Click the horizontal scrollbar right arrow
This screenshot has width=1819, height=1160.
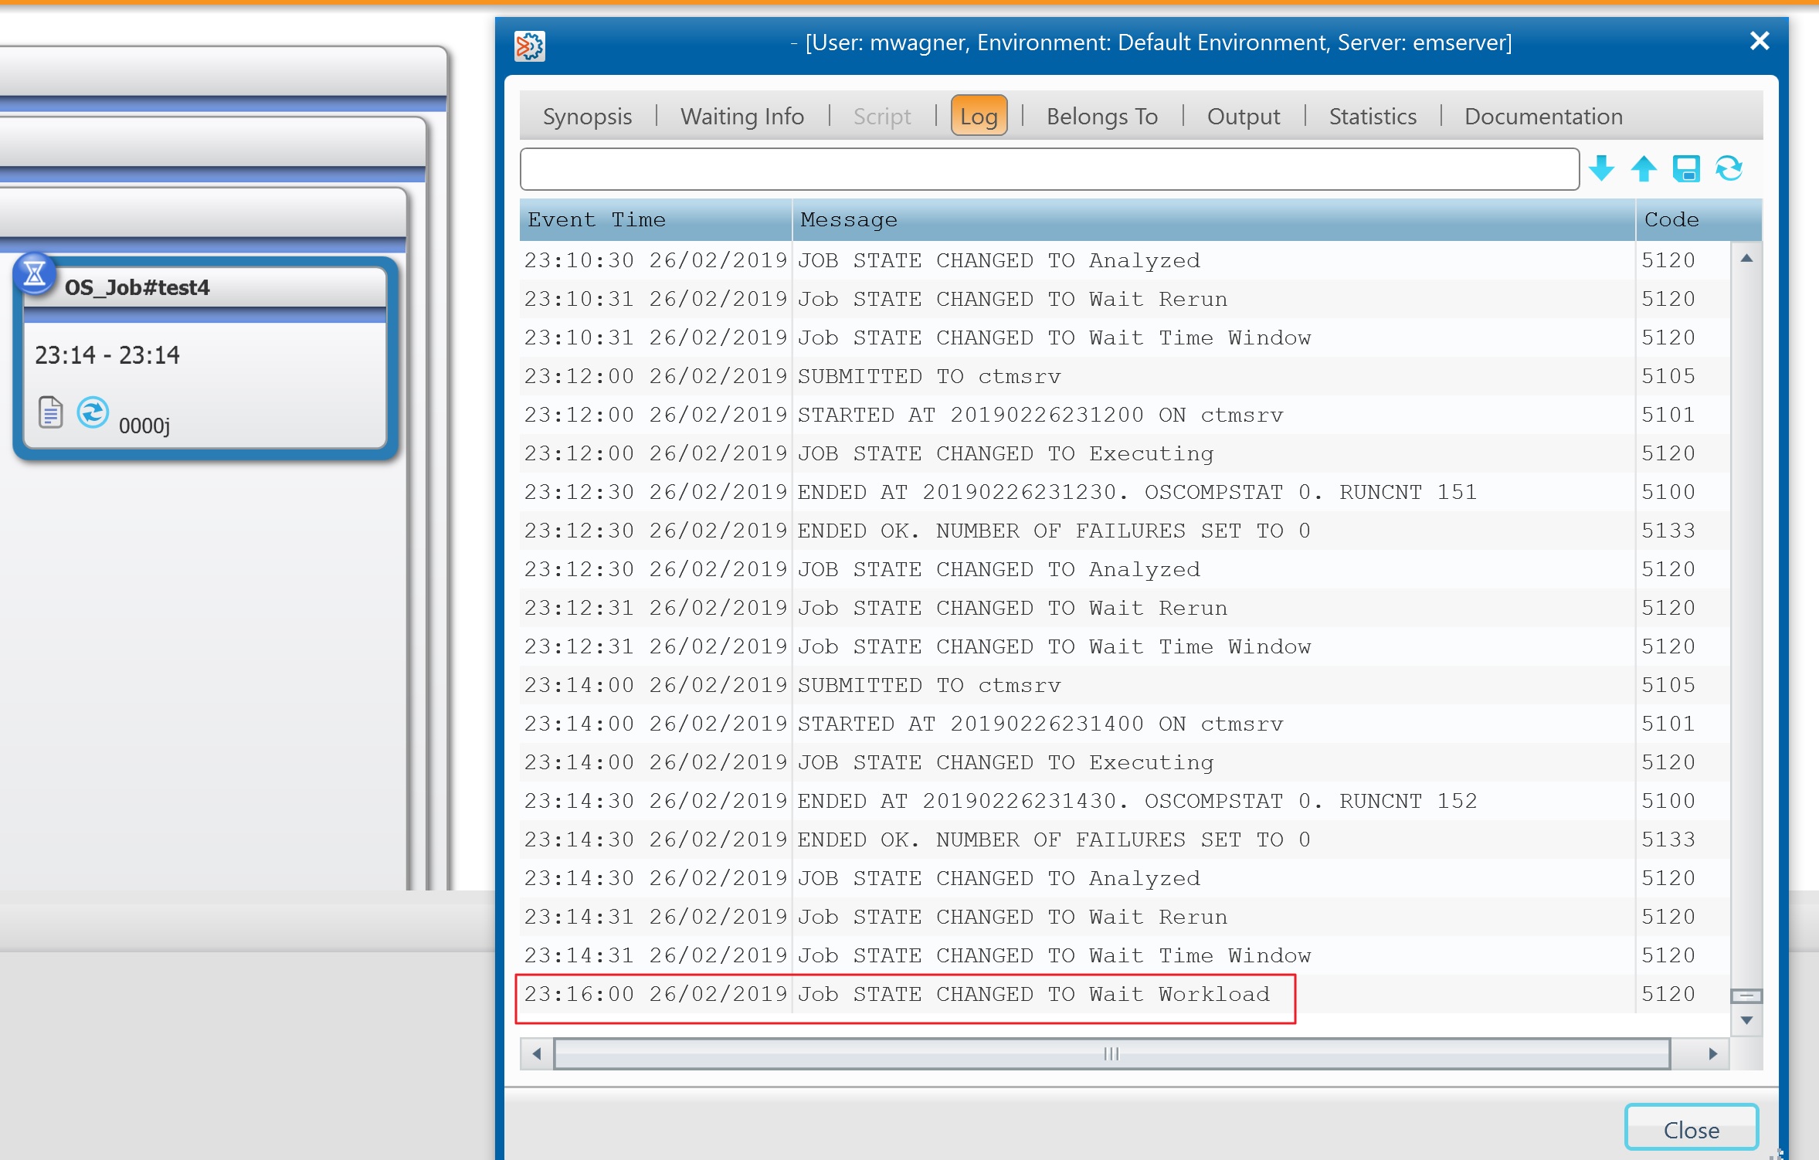tap(1713, 1053)
